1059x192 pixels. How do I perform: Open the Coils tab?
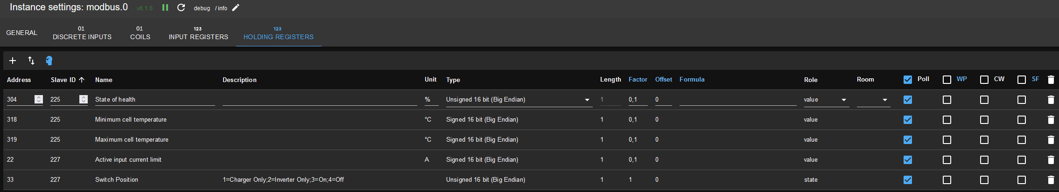(x=140, y=33)
